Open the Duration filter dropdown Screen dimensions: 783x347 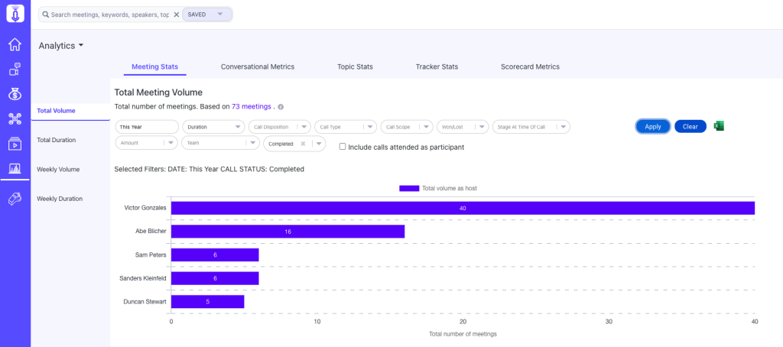(x=214, y=127)
